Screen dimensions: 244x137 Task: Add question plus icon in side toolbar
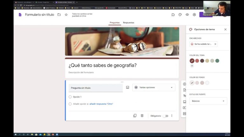(184, 84)
